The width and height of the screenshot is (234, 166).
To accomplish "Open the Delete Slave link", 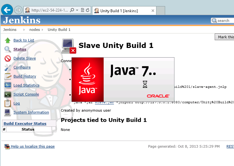I will (25, 58).
